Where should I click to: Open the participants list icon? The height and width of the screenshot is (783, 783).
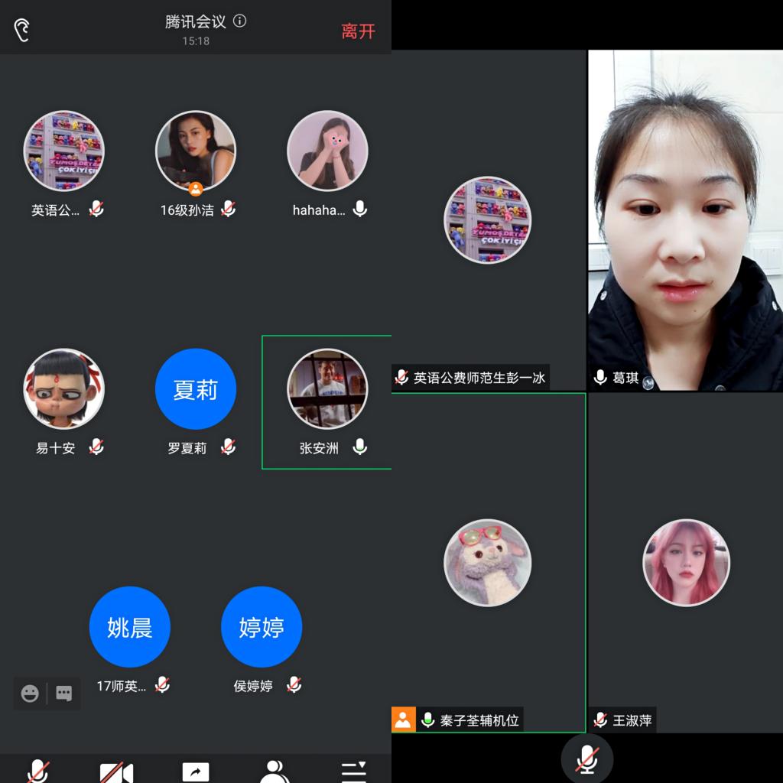(274, 771)
